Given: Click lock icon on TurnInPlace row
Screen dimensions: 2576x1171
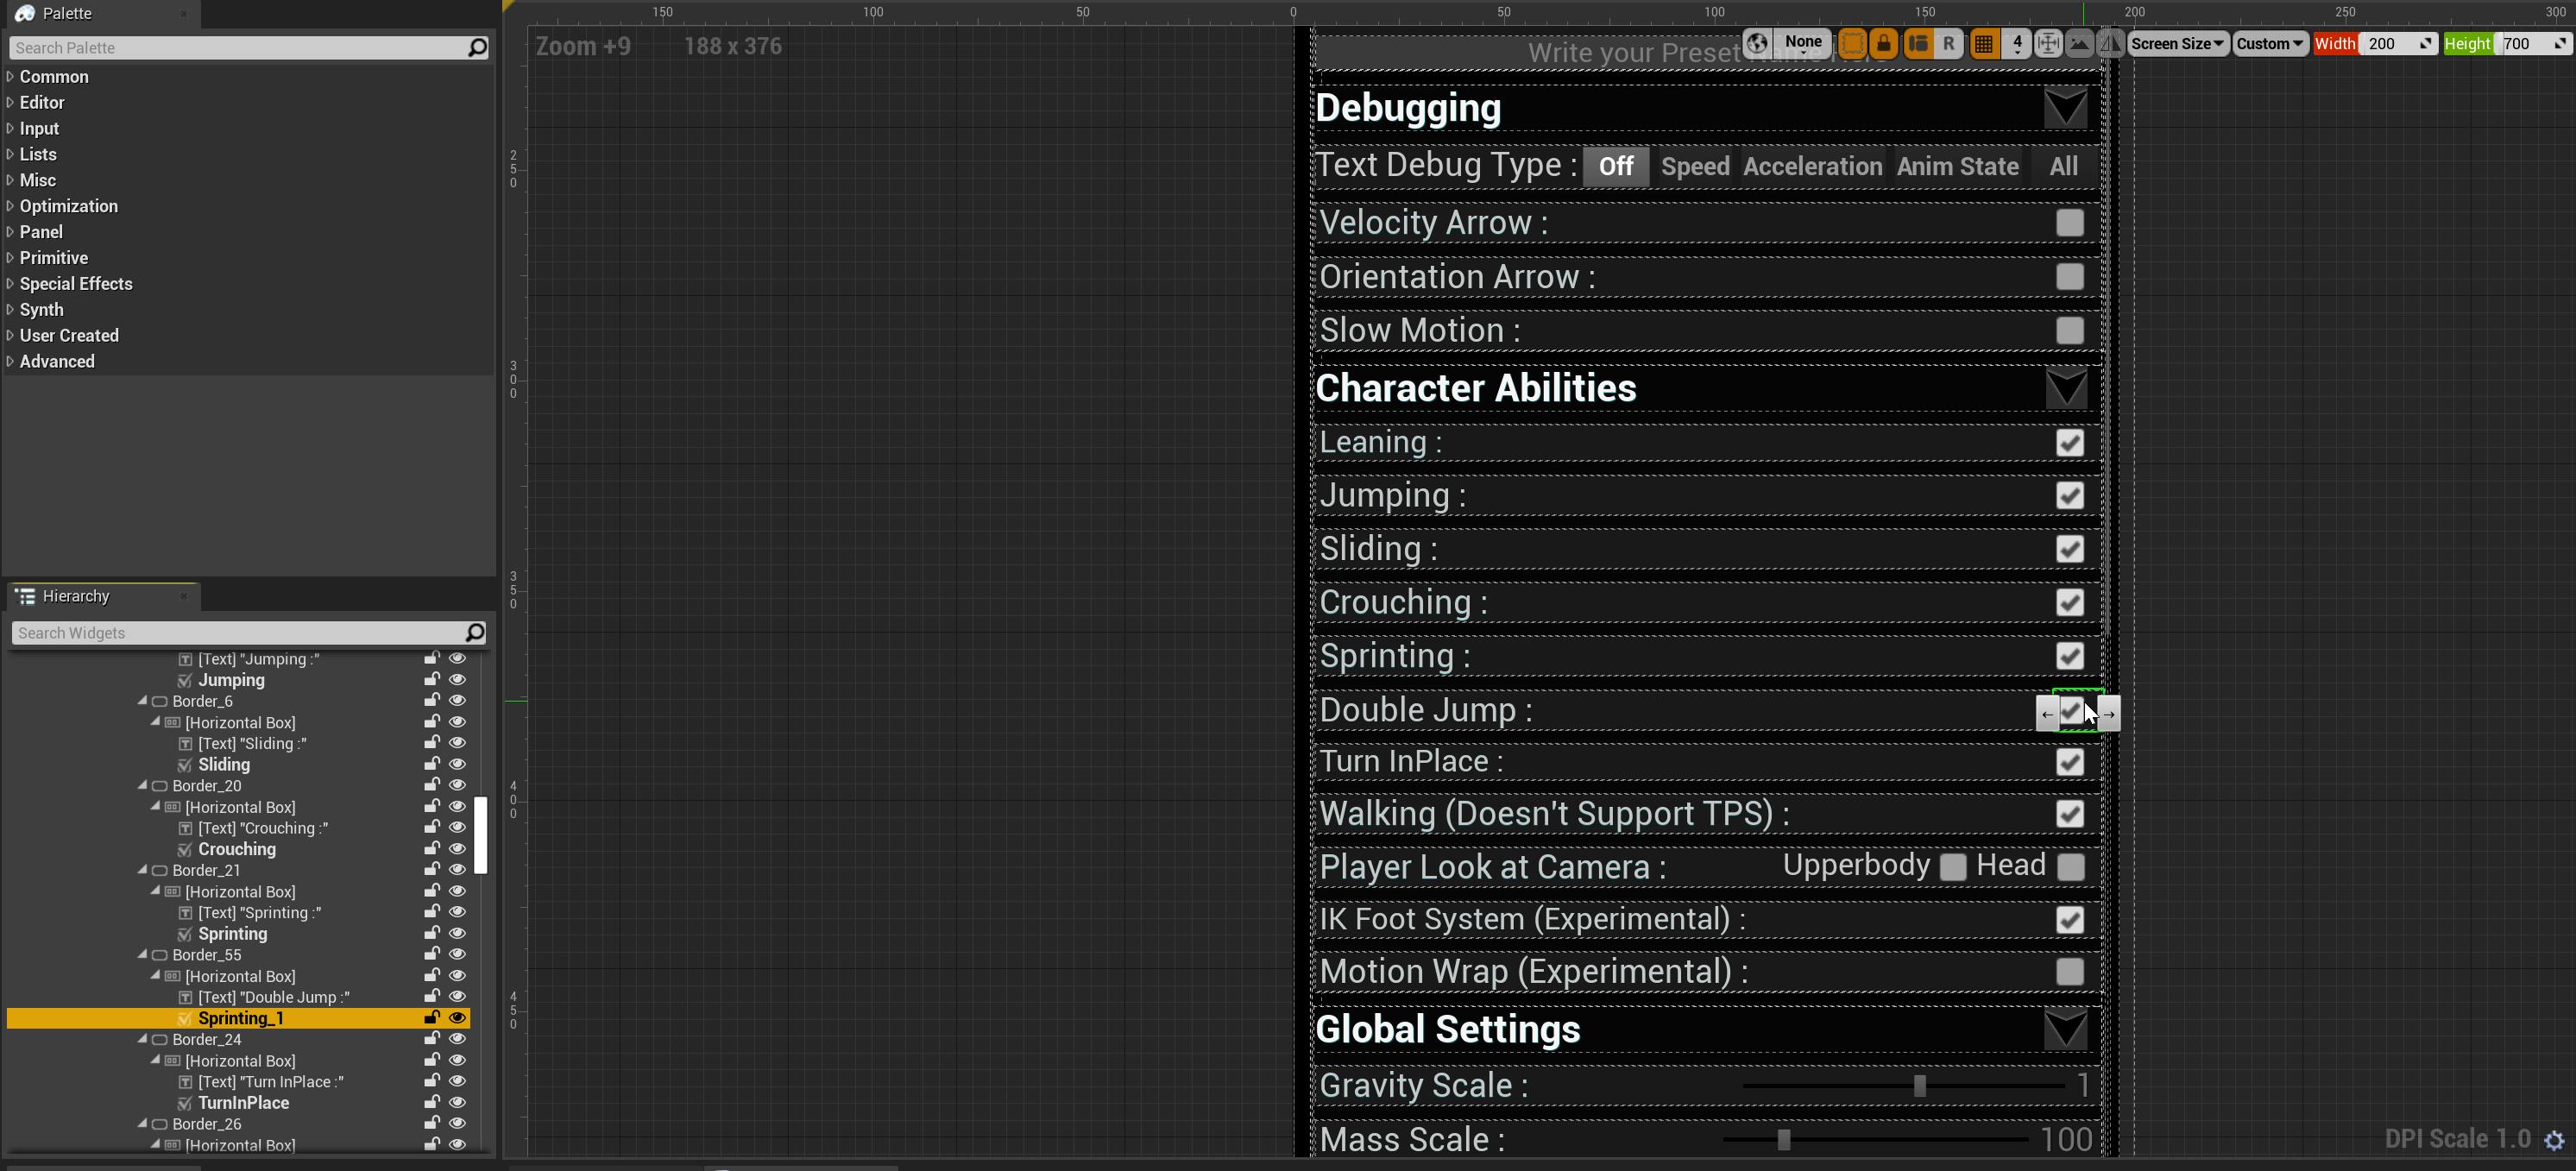Looking at the screenshot, I should point(432,1102).
